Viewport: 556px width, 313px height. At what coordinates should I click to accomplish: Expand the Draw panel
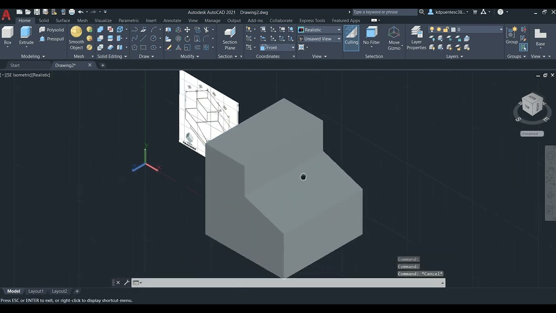[x=146, y=57]
